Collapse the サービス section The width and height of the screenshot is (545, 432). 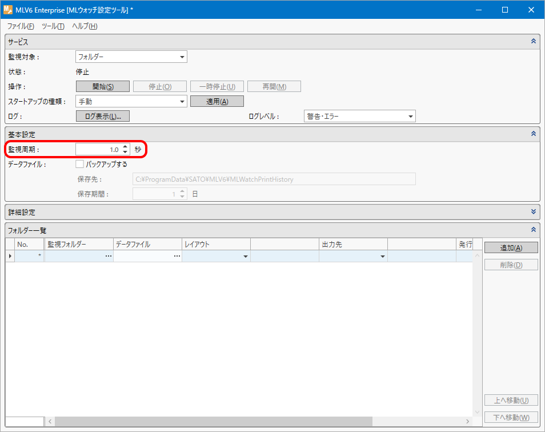click(533, 41)
